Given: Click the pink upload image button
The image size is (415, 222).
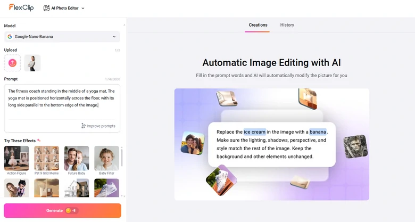Looking at the screenshot, I should pos(12,63).
